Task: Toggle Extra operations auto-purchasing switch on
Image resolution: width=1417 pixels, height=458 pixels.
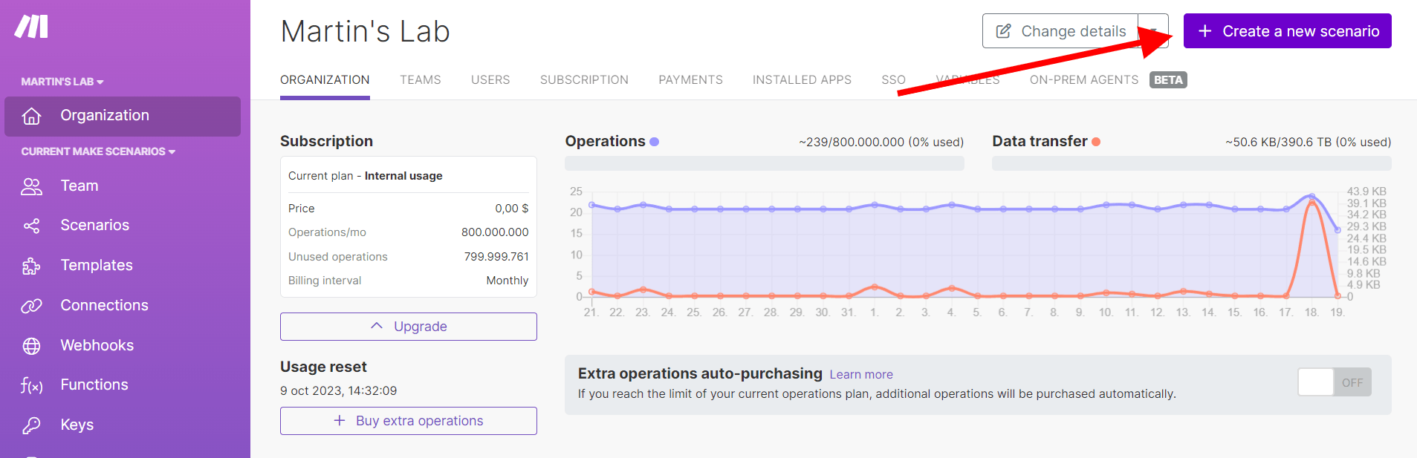Action: pyautogui.click(x=1334, y=382)
